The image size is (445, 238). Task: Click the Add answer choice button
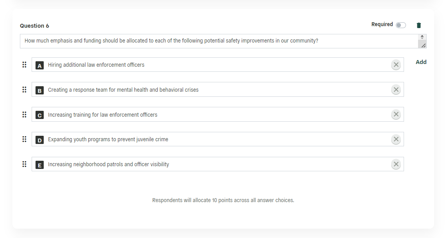[x=421, y=62]
